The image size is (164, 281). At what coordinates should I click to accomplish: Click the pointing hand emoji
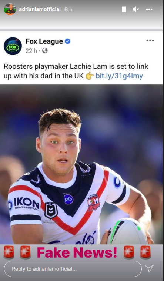(x=90, y=76)
